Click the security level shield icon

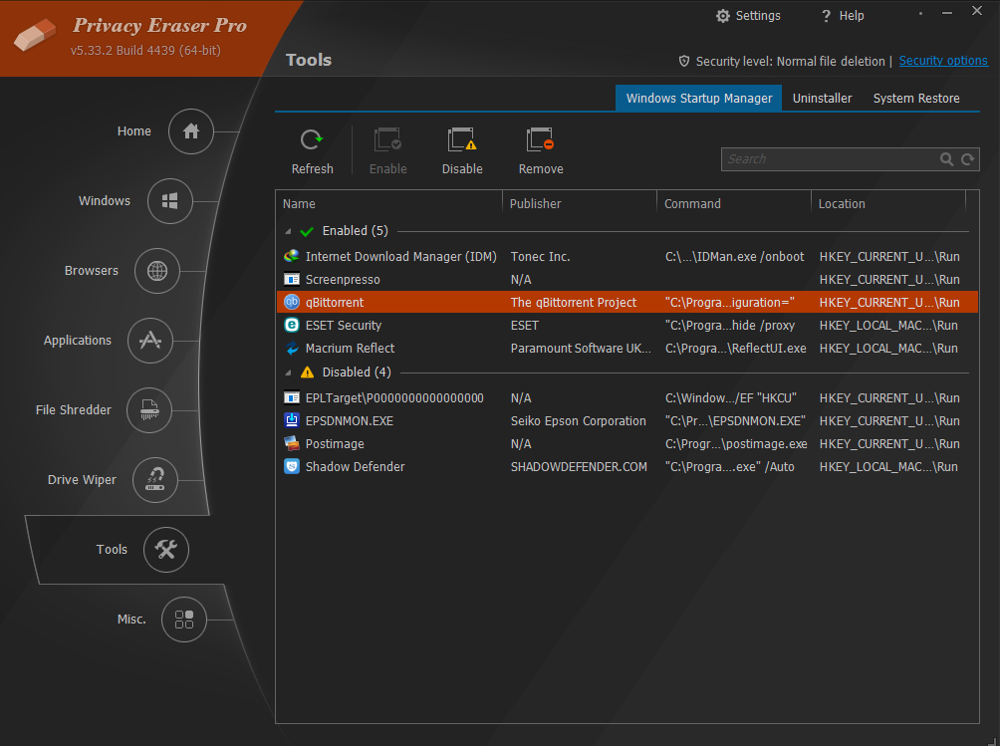pyautogui.click(x=683, y=61)
